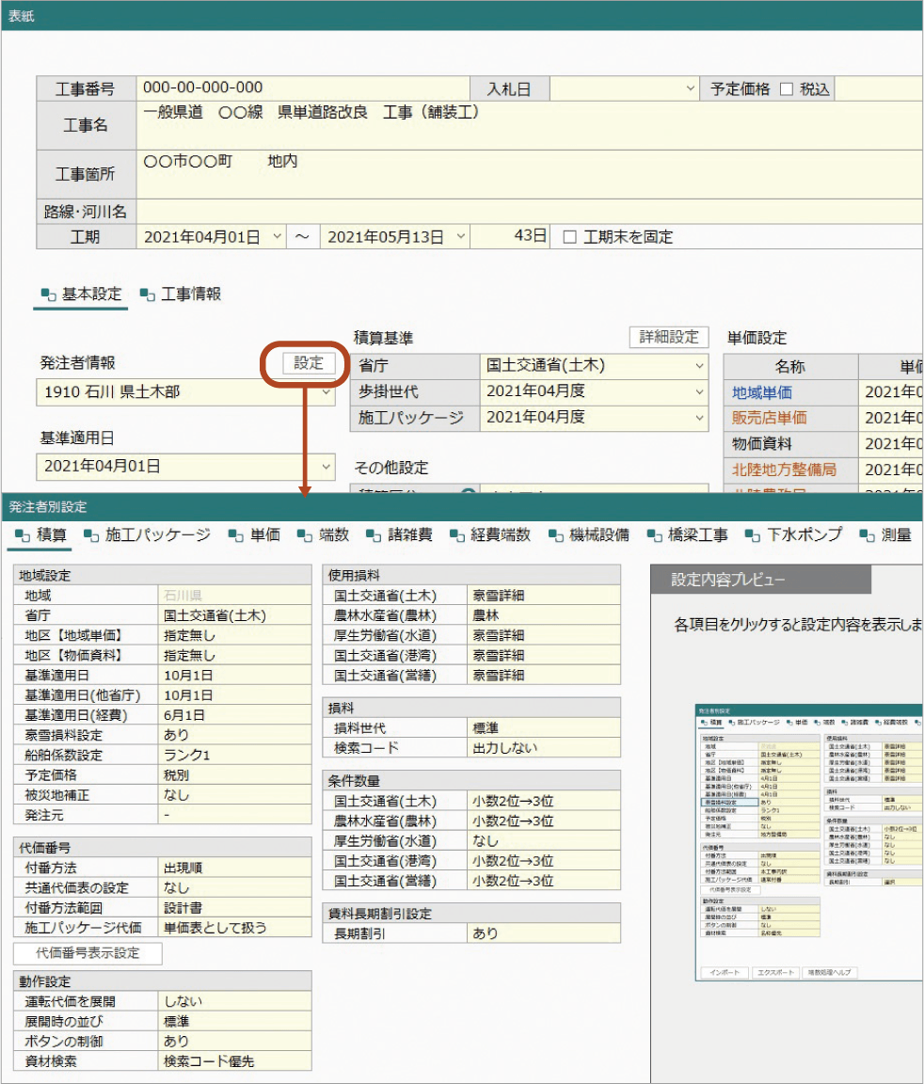Select the 予定価格 value 税別
The height and width of the screenshot is (1084, 924).
pyautogui.click(x=235, y=775)
